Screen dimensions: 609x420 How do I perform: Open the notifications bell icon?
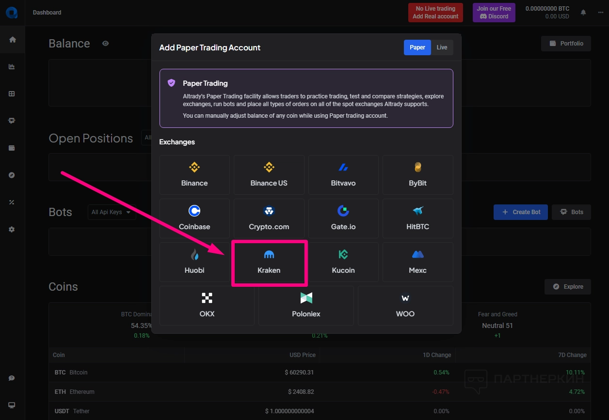[x=583, y=13]
